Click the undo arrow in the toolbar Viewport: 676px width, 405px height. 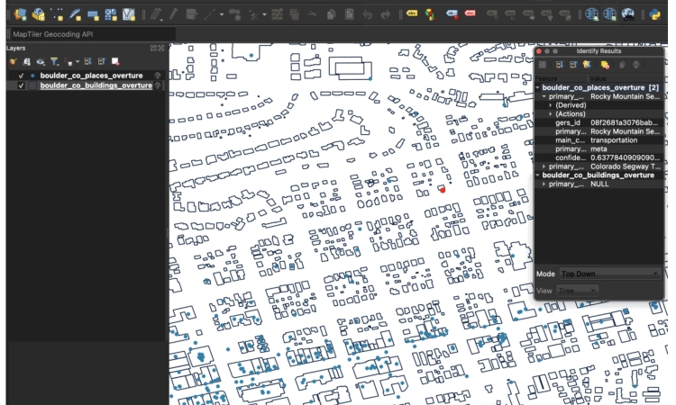coord(369,14)
